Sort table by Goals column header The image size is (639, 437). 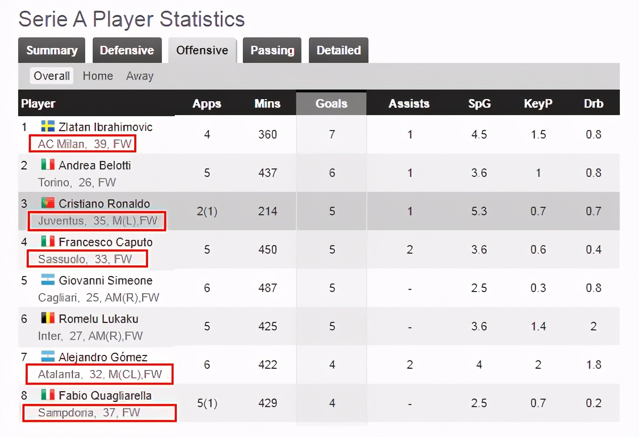pyautogui.click(x=331, y=104)
